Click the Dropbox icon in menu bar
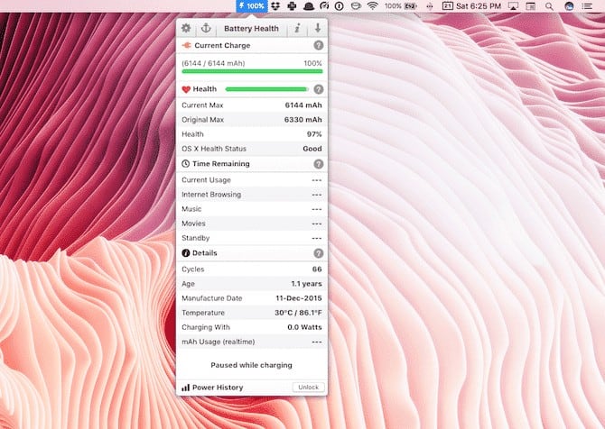Image resolution: width=605 pixels, height=429 pixels. 275,5
